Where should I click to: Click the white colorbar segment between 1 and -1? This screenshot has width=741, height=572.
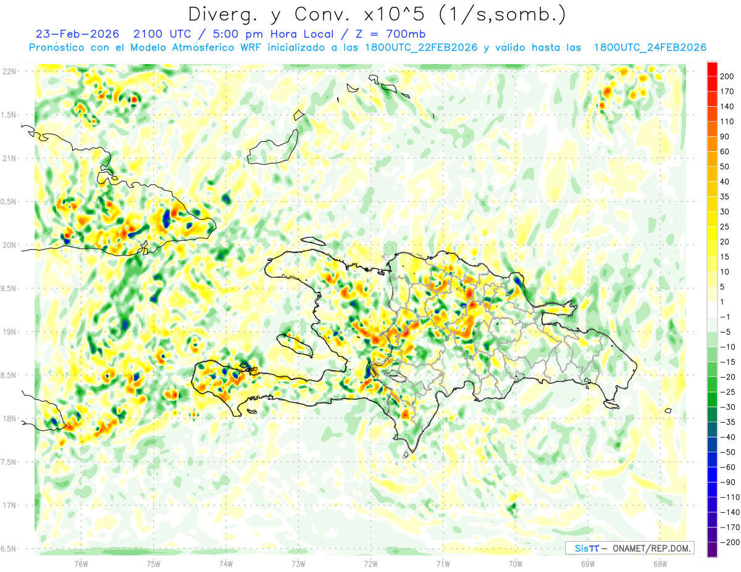point(713,309)
